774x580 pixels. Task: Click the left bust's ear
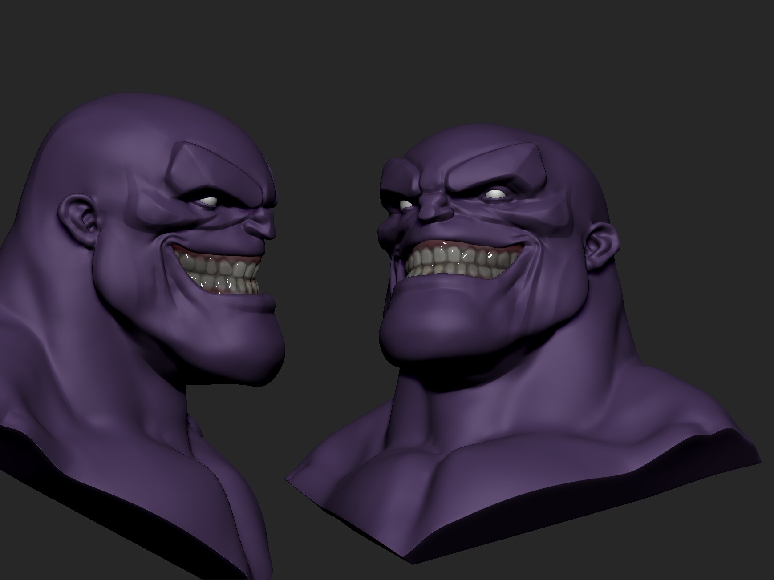click(78, 218)
